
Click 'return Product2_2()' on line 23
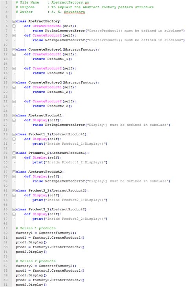click(x=52, y=106)
